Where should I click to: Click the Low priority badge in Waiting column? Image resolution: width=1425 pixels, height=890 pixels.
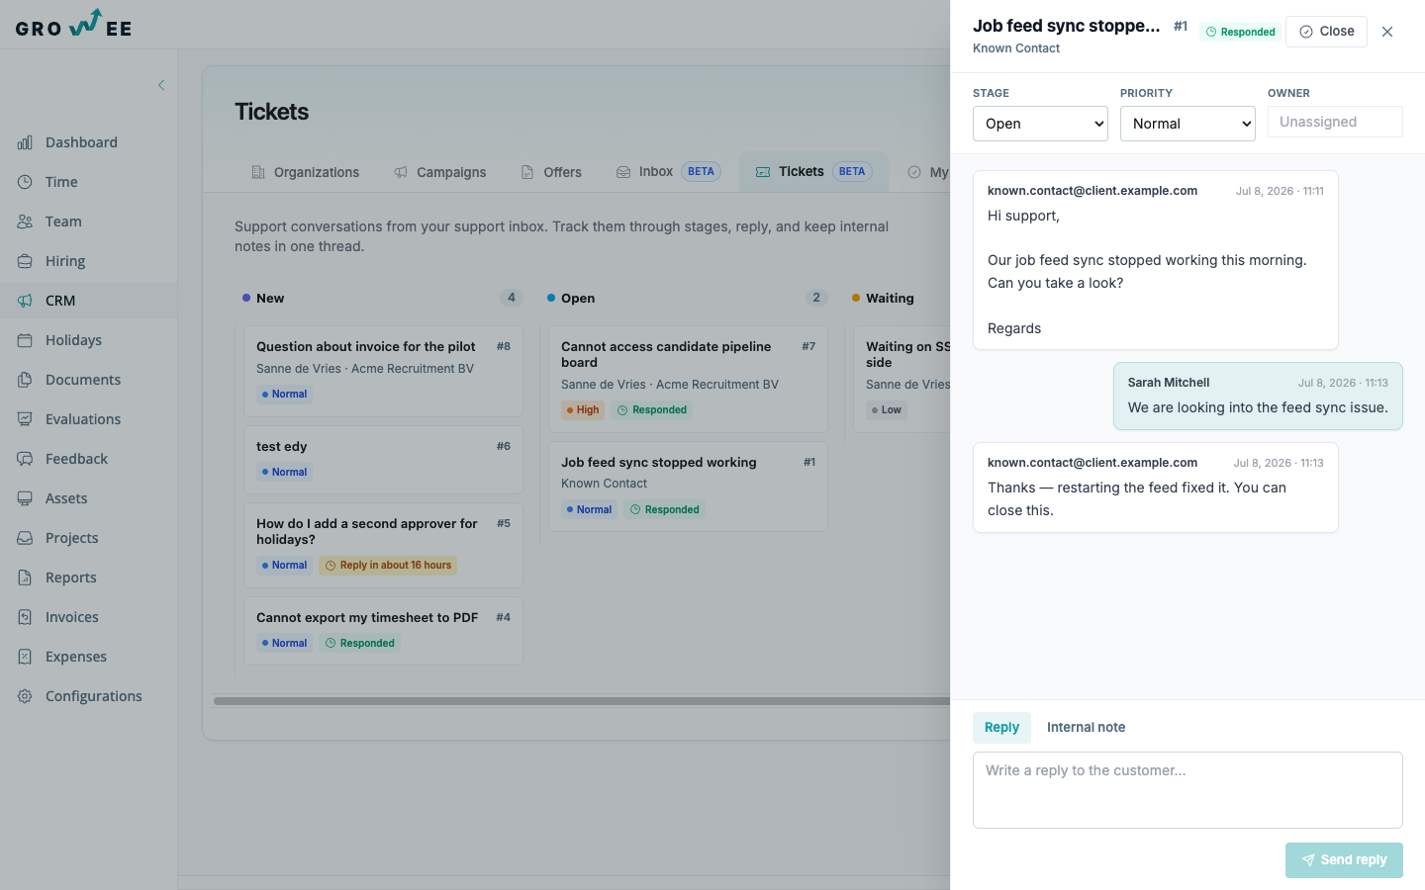click(x=886, y=410)
